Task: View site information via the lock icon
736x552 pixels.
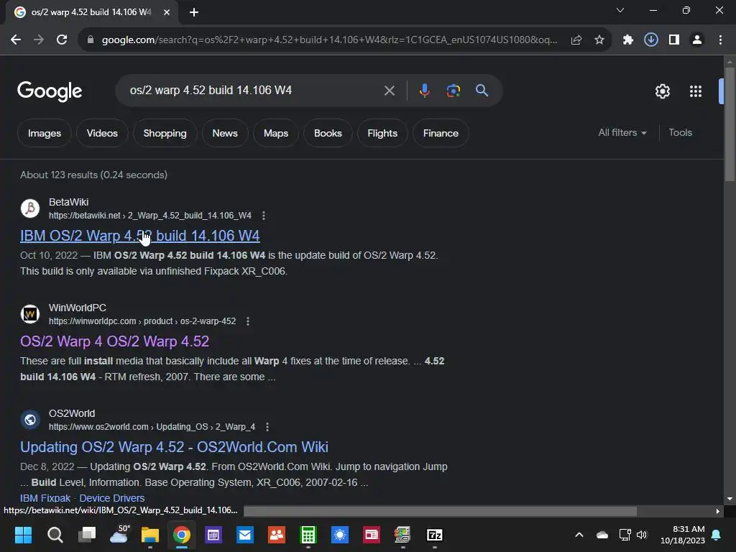Action: point(91,40)
